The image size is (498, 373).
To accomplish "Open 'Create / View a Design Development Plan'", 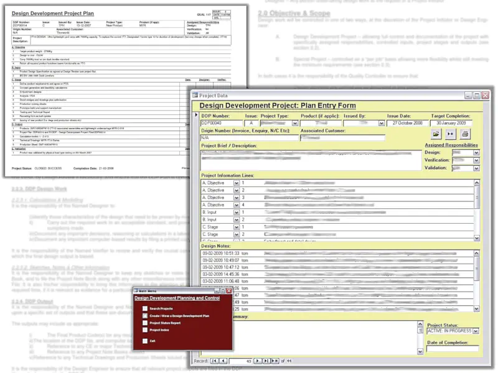I will point(145,315).
